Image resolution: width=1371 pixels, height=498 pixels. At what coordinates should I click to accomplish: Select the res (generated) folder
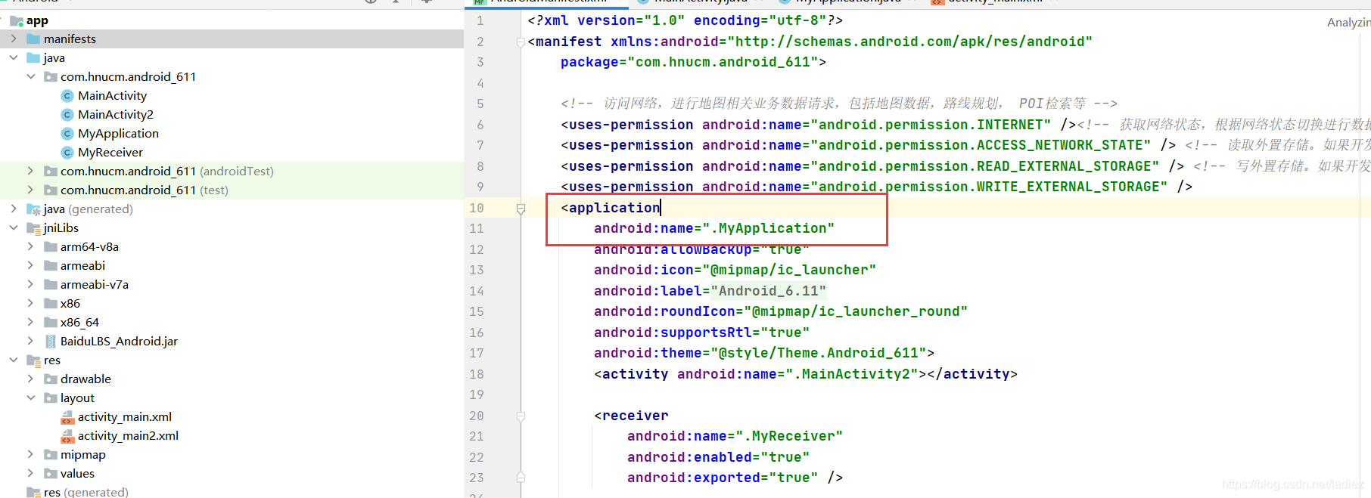tap(86, 492)
